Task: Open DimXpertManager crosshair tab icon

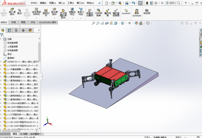Action: coord(23,30)
